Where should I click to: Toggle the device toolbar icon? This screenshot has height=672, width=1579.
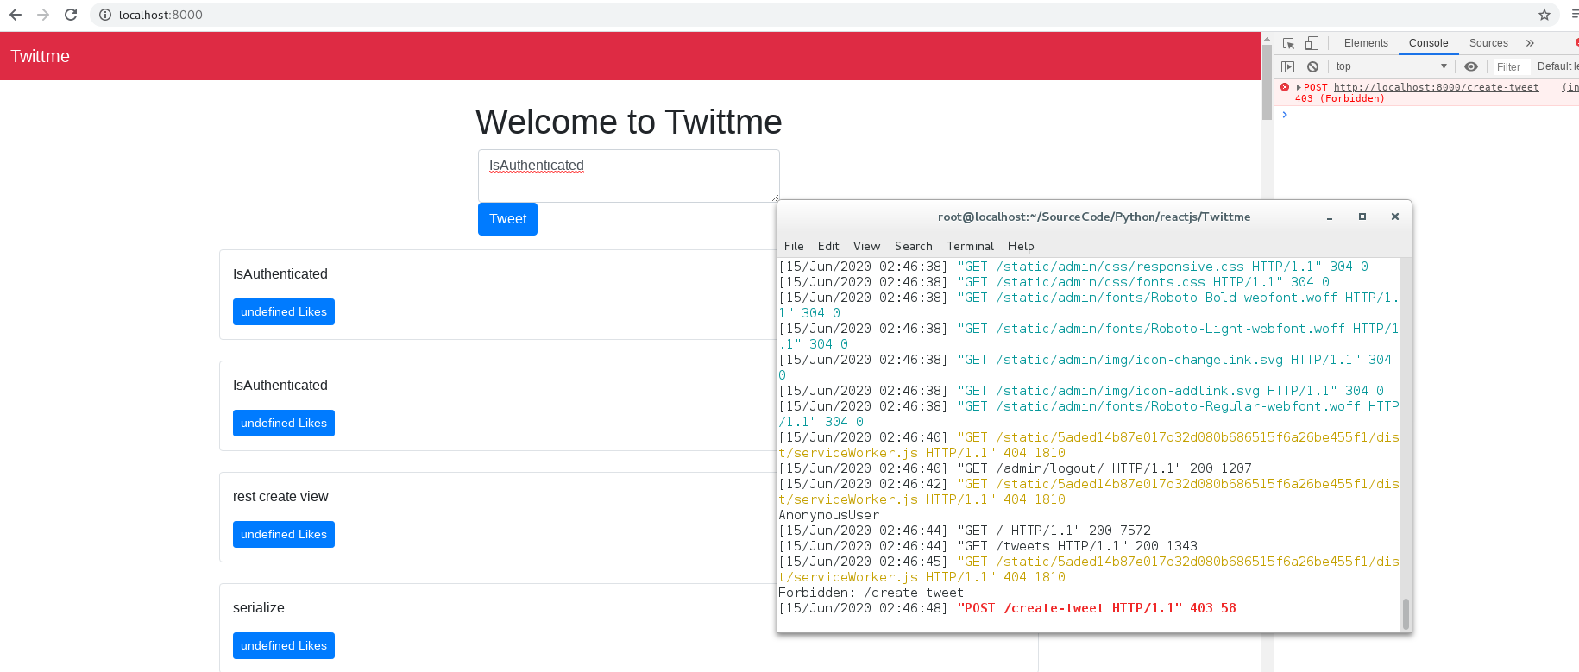pos(1312,43)
